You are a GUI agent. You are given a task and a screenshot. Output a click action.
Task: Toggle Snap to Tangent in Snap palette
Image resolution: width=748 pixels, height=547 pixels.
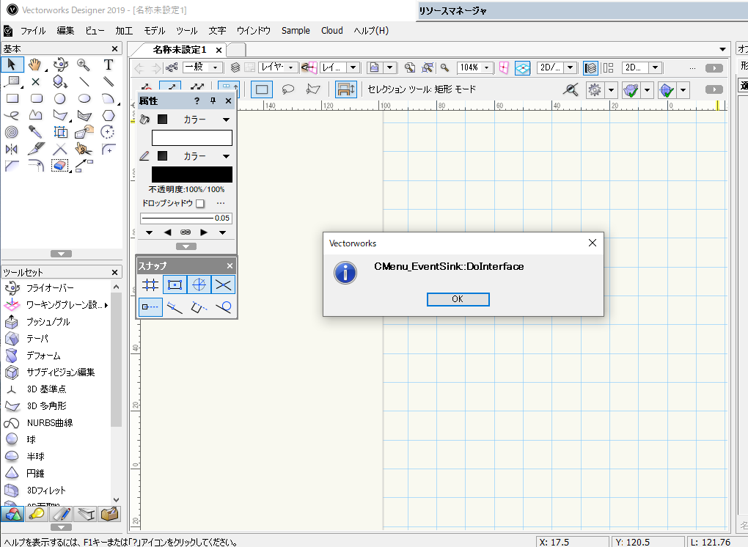point(223,307)
